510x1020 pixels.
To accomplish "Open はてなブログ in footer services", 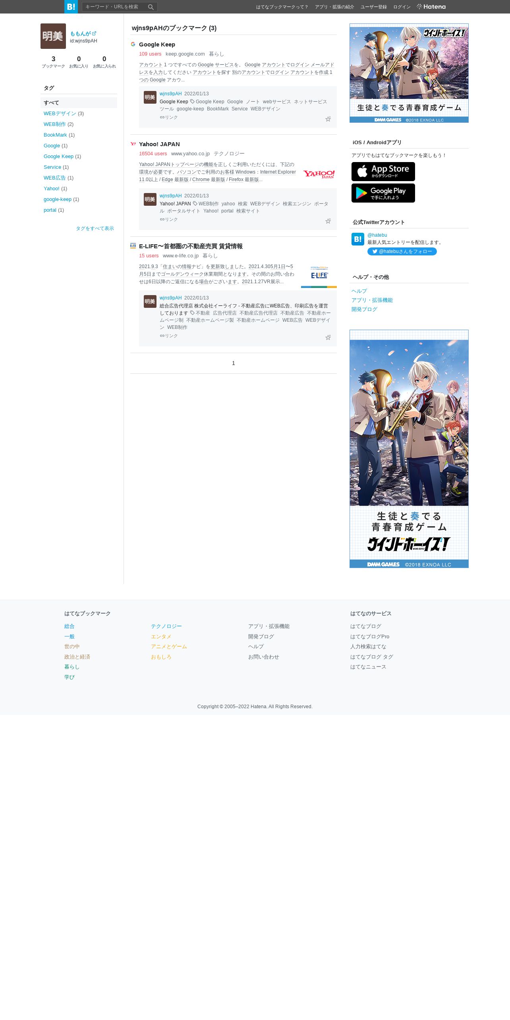I will (366, 626).
